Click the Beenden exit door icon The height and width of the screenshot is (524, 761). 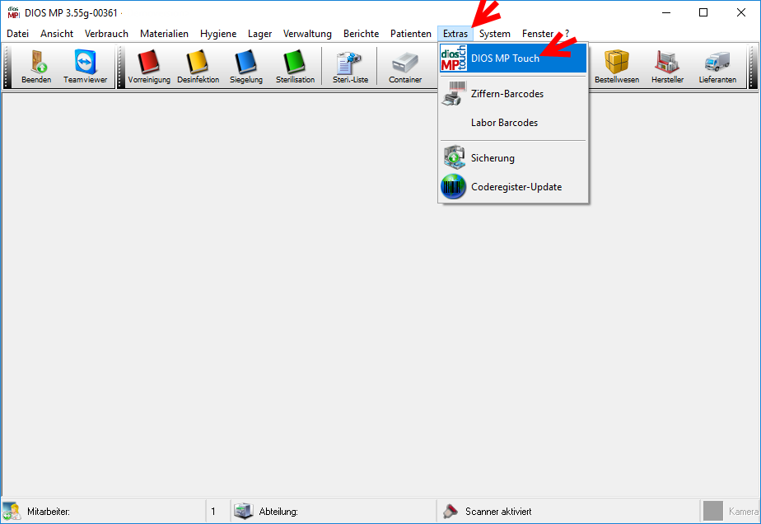click(x=36, y=63)
